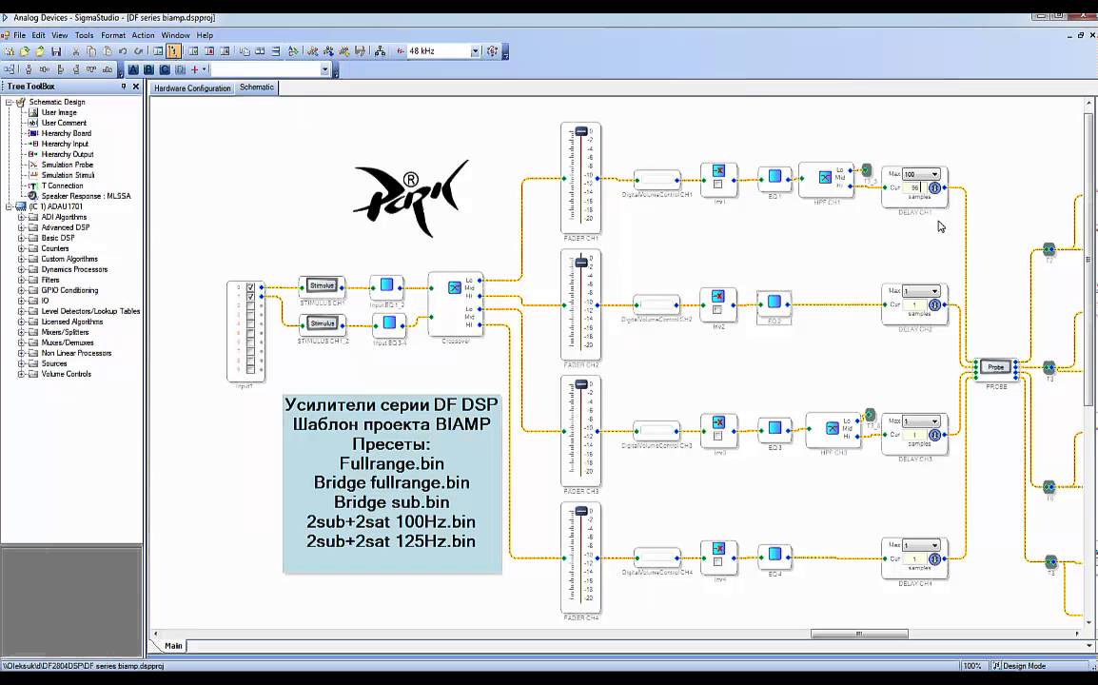Screen dimensions: 1098x685
Task: Open the Action menu
Action: [x=143, y=35]
